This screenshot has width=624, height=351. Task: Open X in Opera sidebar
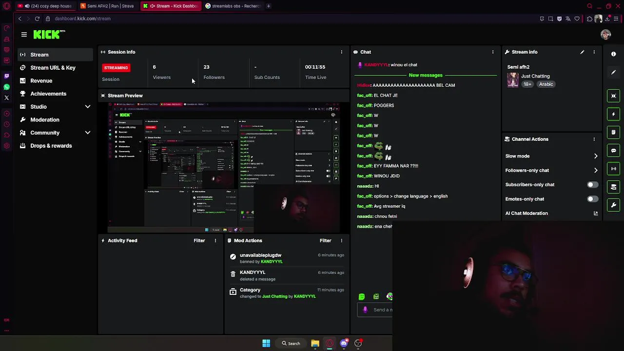[6, 97]
